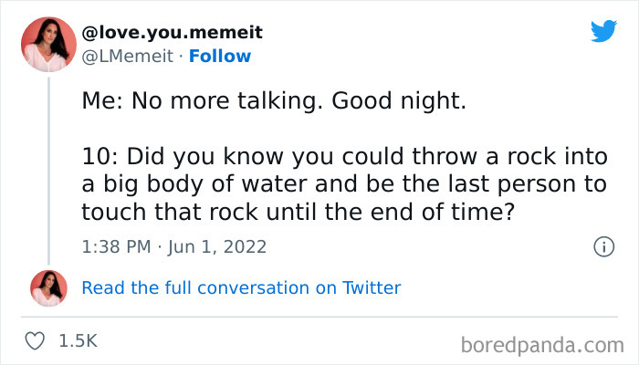The width and height of the screenshot is (639, 365).
Task: Like the tweet with the heart icon
Action: (37, 340)
